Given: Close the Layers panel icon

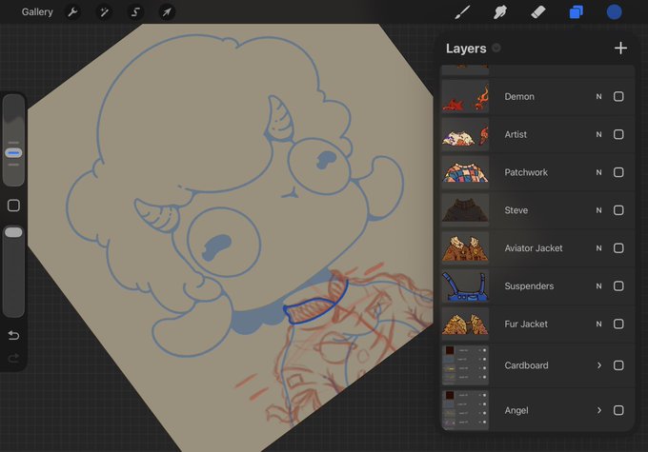Looking at the screenshot, I should [x=577, y=12].
